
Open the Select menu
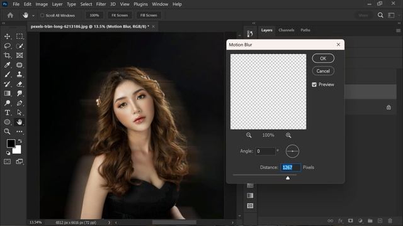(x=86, y=4)
